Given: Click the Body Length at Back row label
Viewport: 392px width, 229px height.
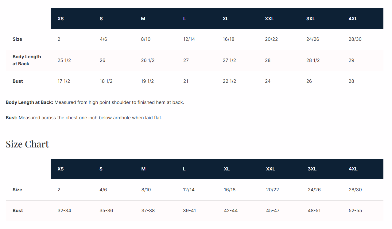Looking at the screenshot, I should tap(27, 60).
